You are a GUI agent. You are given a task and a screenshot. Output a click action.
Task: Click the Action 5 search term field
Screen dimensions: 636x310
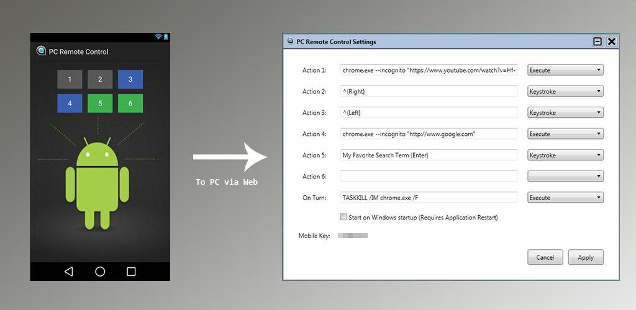tap(429, 155)
